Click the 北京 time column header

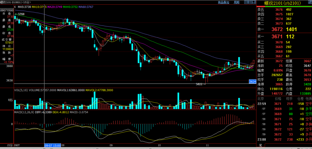(x=261, y=98)
